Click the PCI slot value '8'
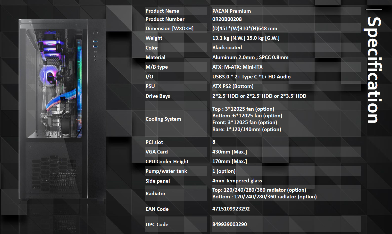This screenshot has height=234, width=392. (x=214, y=142)
